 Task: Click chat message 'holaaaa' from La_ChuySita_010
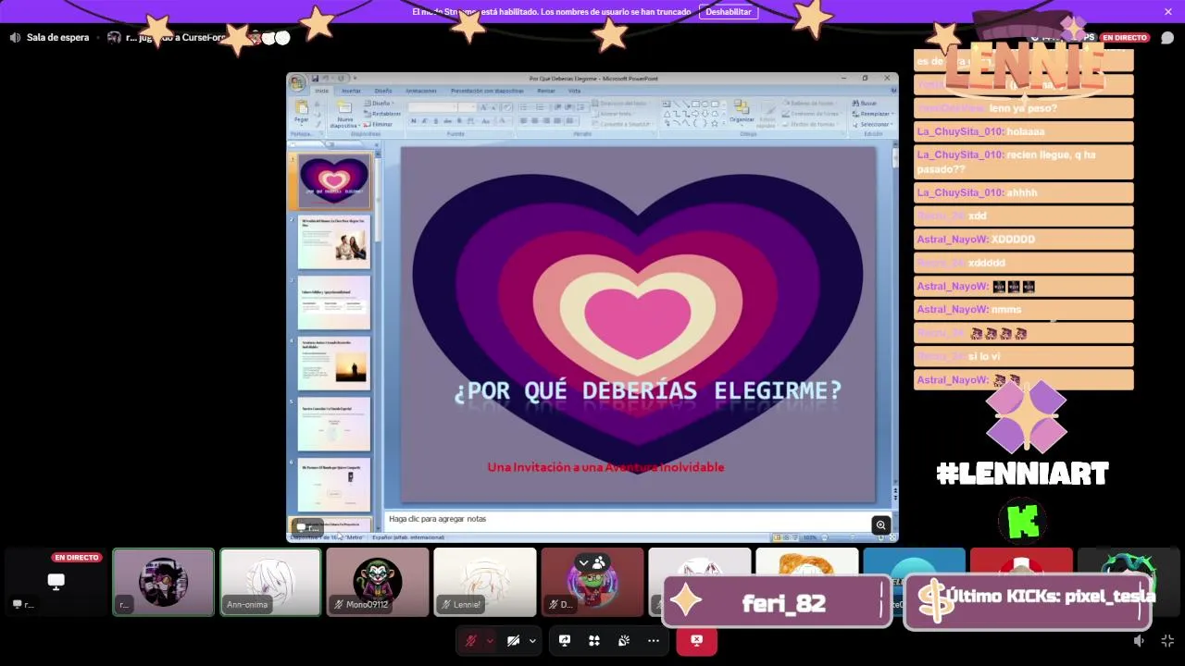(1023, 131)
